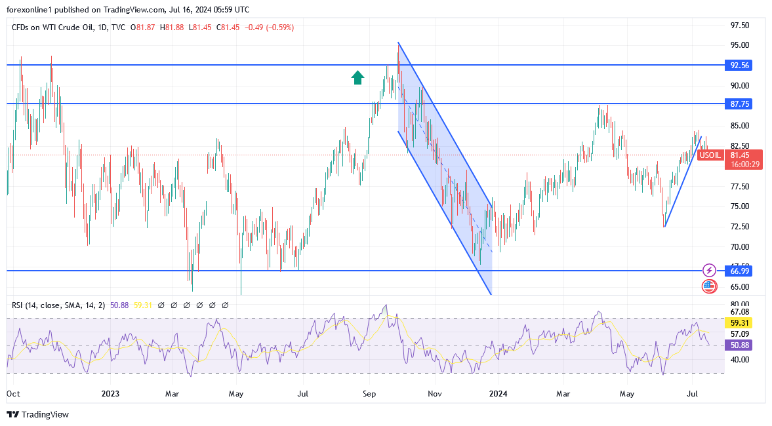Click the chart title 'CFDs on WTI Crude Oil'
This screenshot has height=426, width=772.
click(x=52, y=28)
